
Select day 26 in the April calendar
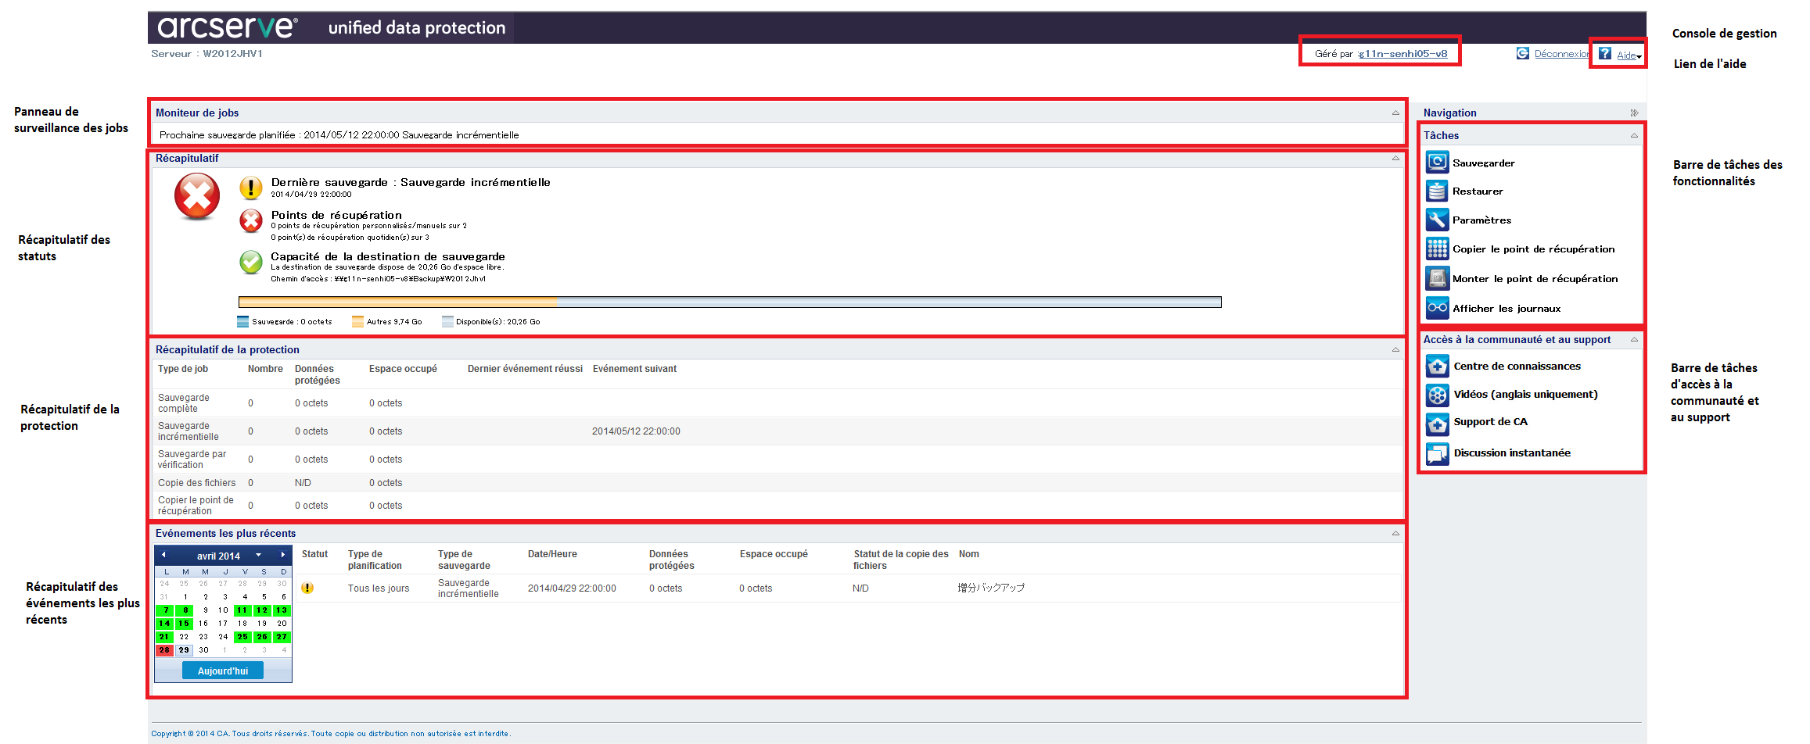[x=263, y=637]
